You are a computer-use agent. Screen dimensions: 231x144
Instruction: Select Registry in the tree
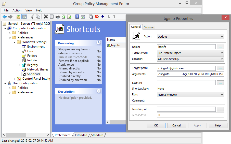[33, 65]
